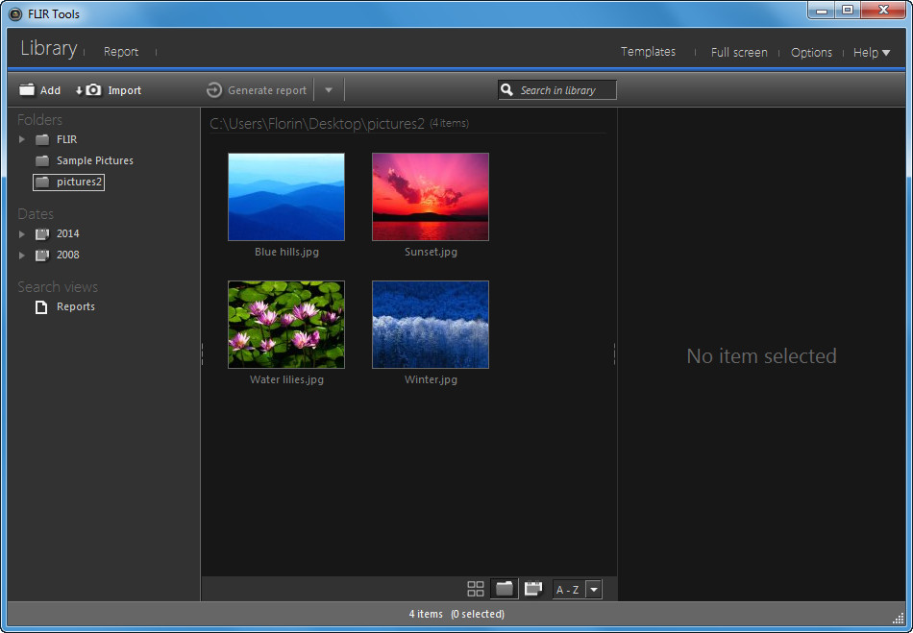Image resolution: width=913 pixels, height=633 pixels.
Task: Click the Generate report icon
Action: [212, 89]
